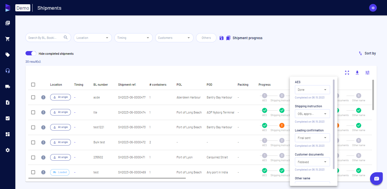Open the Timing filter dropdown
387x189 pixels.
133,38
